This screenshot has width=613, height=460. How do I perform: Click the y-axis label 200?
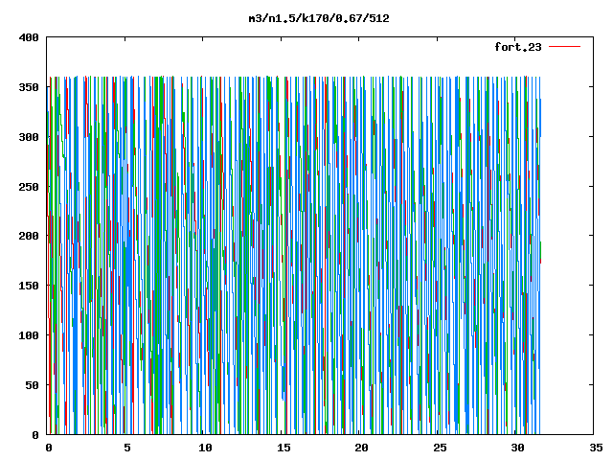29,236
